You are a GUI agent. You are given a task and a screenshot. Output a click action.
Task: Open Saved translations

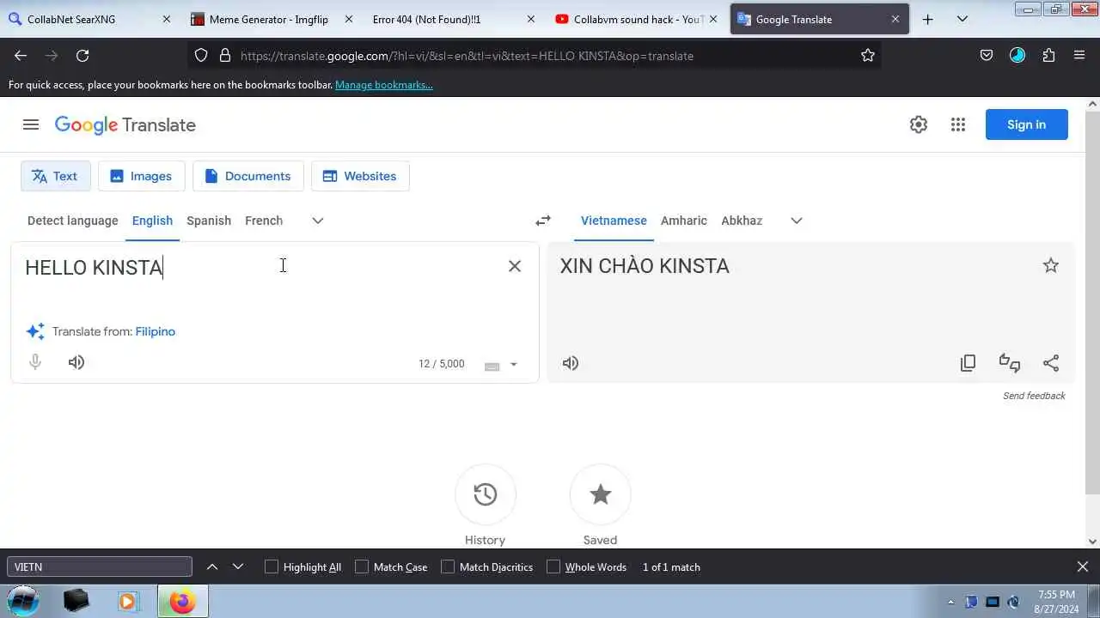pyautogui.click(x=601, y=494)
